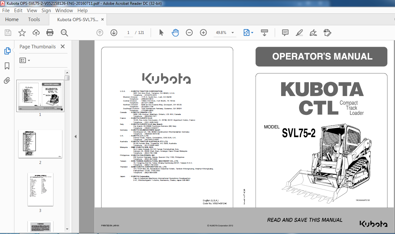
Task: Activate the Hand pan tool
Action: click(175, 33)
